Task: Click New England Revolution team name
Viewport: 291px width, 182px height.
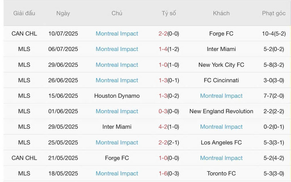Action: [x=221, y=112]
